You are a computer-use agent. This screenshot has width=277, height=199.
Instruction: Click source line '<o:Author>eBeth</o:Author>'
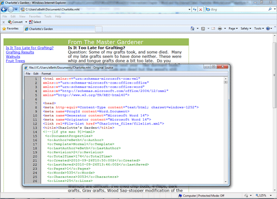click(x=75, y=140)
